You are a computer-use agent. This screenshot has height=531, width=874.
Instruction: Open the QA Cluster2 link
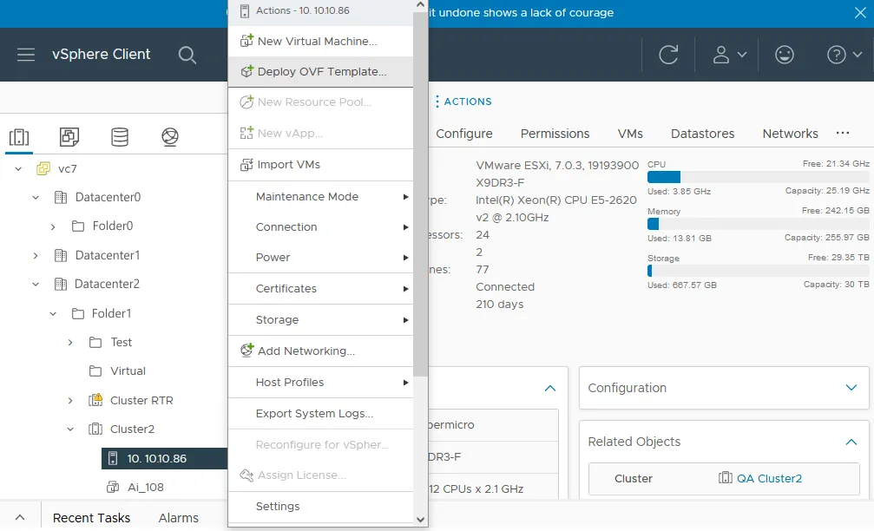coord(769,478)
